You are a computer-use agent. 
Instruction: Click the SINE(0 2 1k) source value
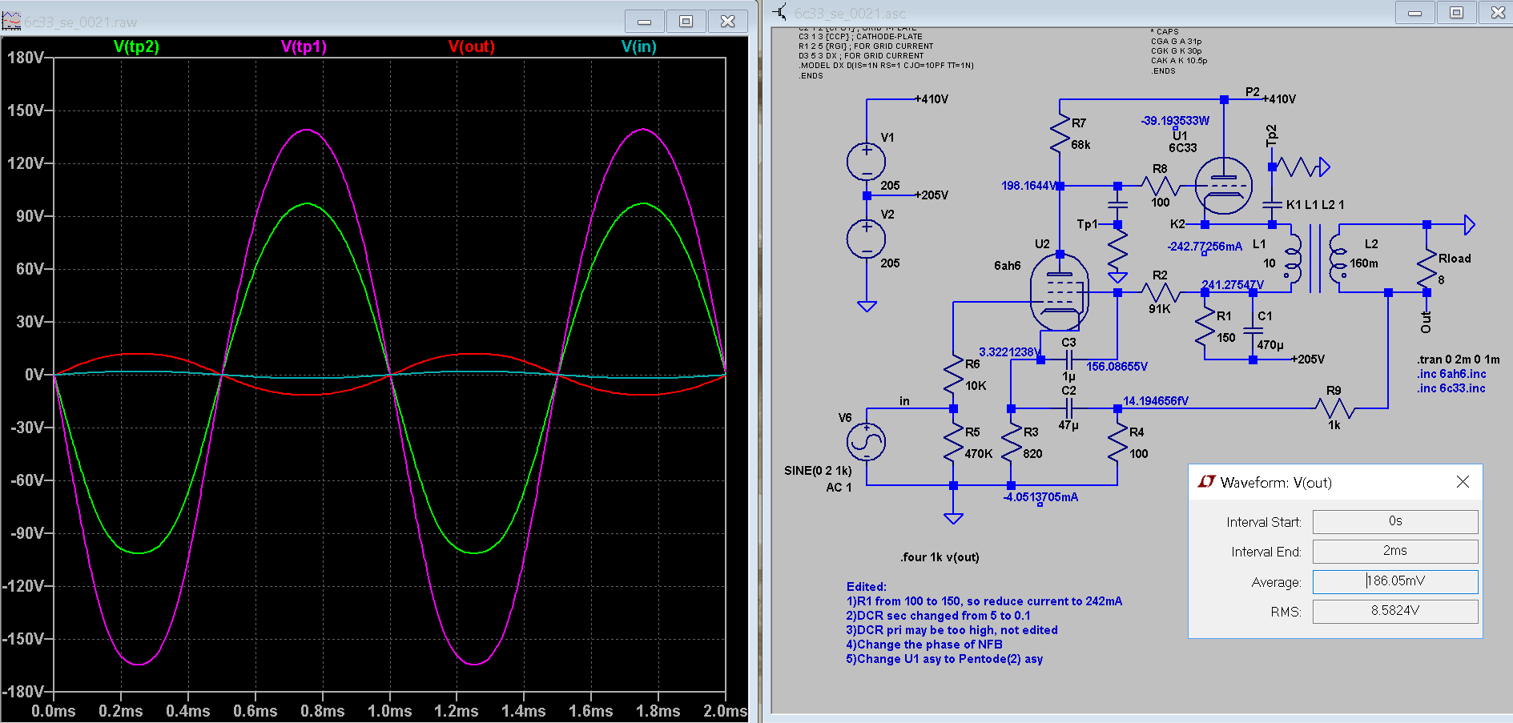(818, 471)
